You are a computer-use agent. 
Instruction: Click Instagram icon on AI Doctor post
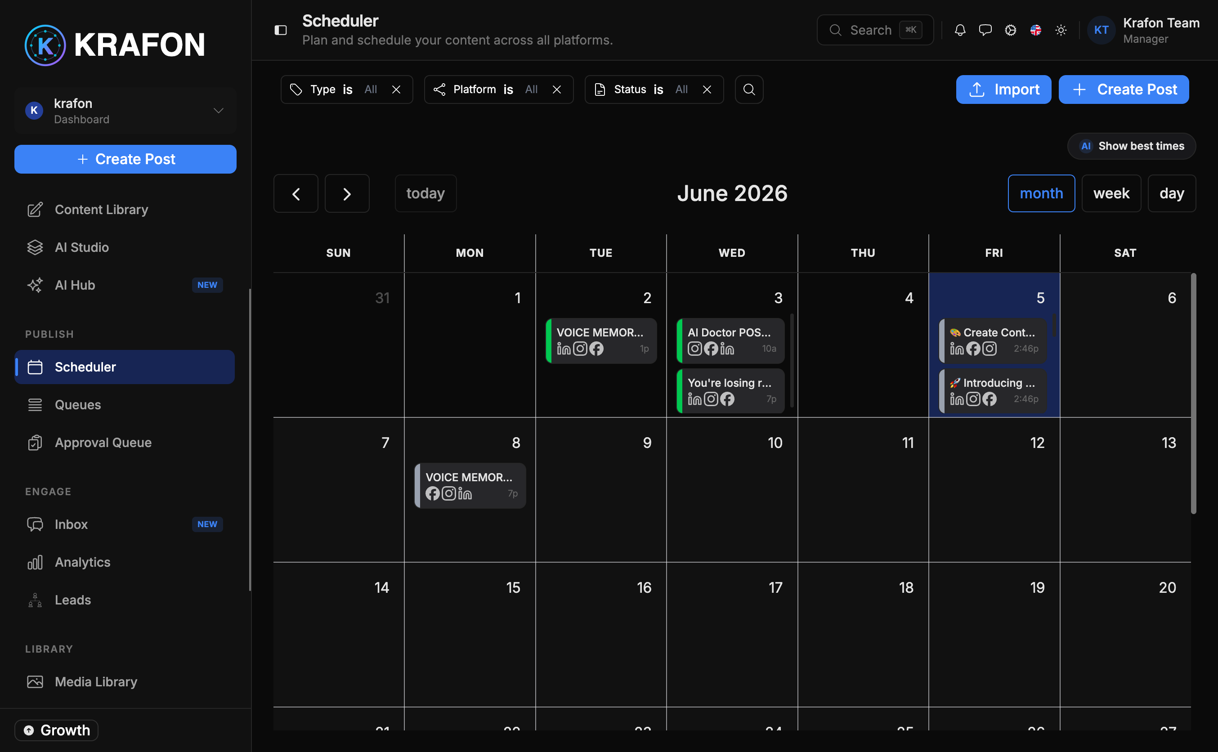pos(695,349)
